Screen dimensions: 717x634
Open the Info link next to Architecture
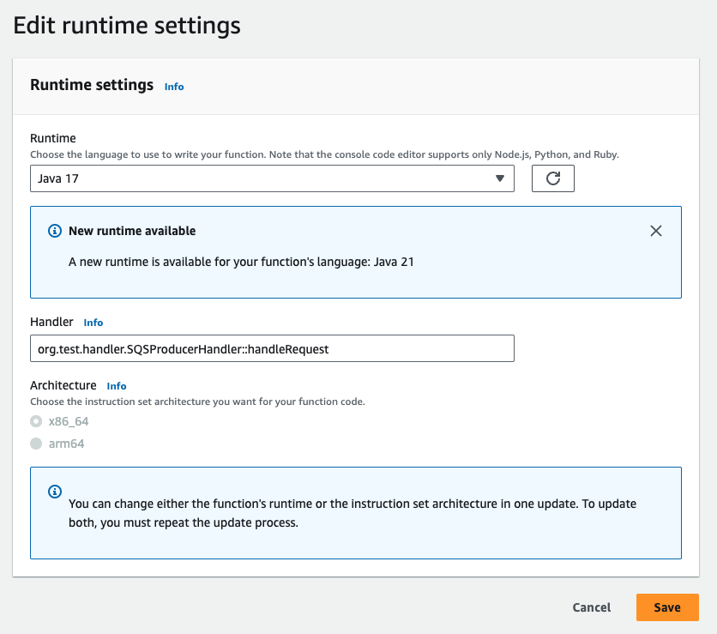[117, 386]
